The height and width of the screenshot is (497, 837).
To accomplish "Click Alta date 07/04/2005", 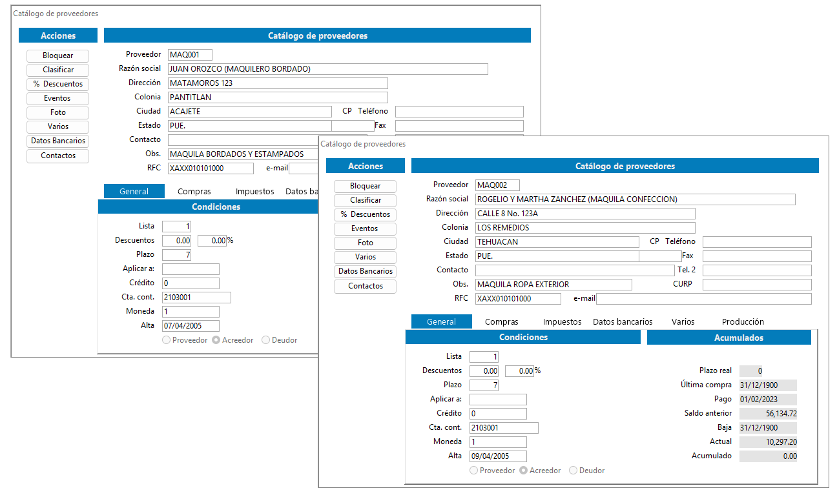I will pyautogui.click(x=191, y=326).
